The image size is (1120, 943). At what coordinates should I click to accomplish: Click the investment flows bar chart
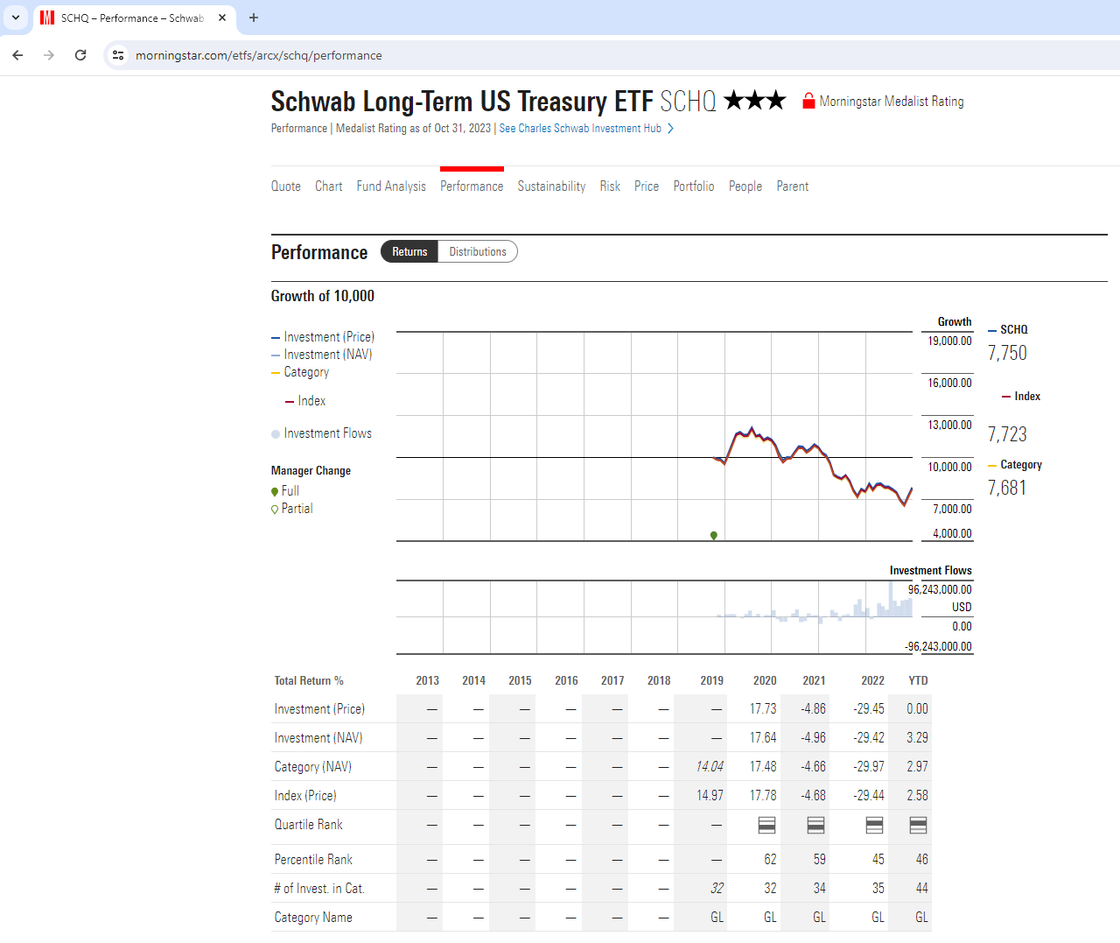click(654, 617)
